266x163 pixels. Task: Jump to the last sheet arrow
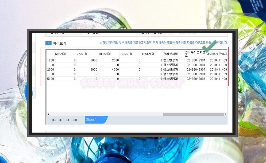[x=75, y=120]
